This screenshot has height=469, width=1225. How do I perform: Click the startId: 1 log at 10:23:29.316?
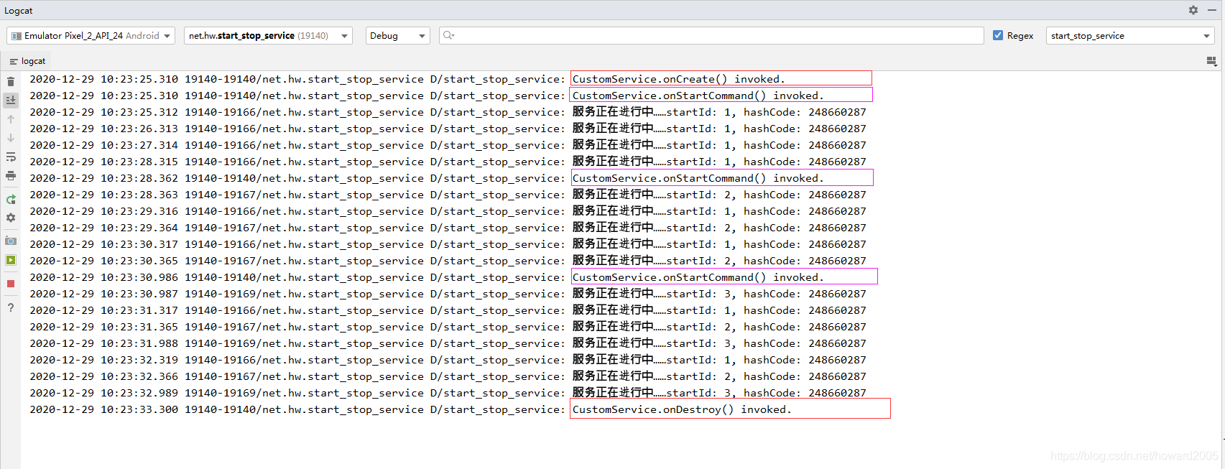point(719,211)
